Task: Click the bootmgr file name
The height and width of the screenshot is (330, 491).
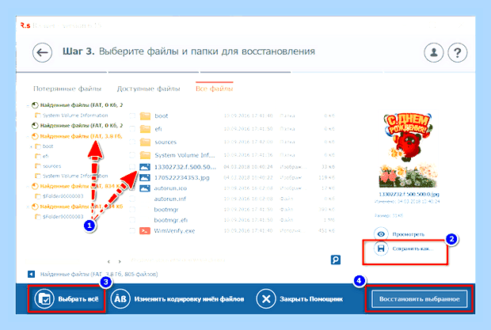Action: (x=166, y=210)
